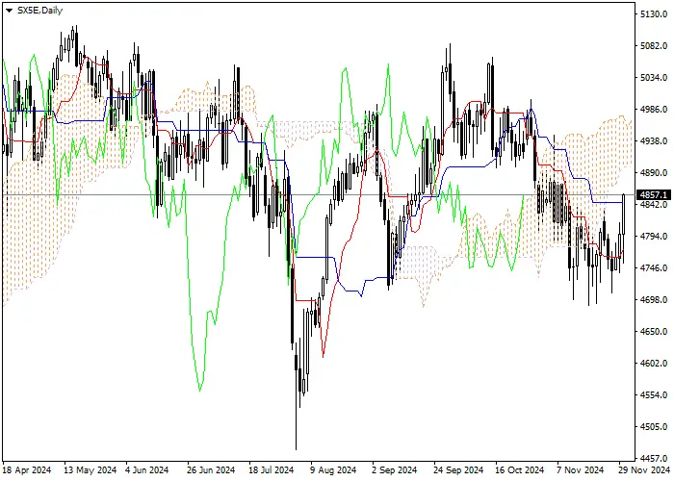The height and width of the screenshot is (481, 674).
Task: Select the 4938.0 price axis label
Action: click(x=654, y=141)
